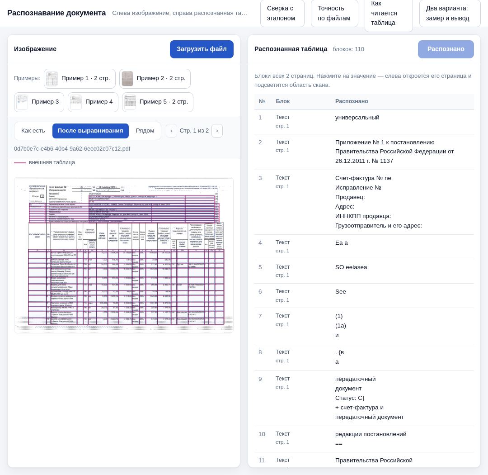Image resolution: width=488 pixels, height=475 pixels.
Task: Load sample "Пример 5 · 2 стр."
Action: tap(158, 102)
